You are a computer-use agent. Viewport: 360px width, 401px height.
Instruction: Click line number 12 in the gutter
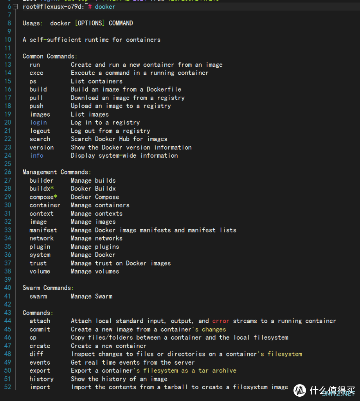pyautogui.click(x=8, y=56)
